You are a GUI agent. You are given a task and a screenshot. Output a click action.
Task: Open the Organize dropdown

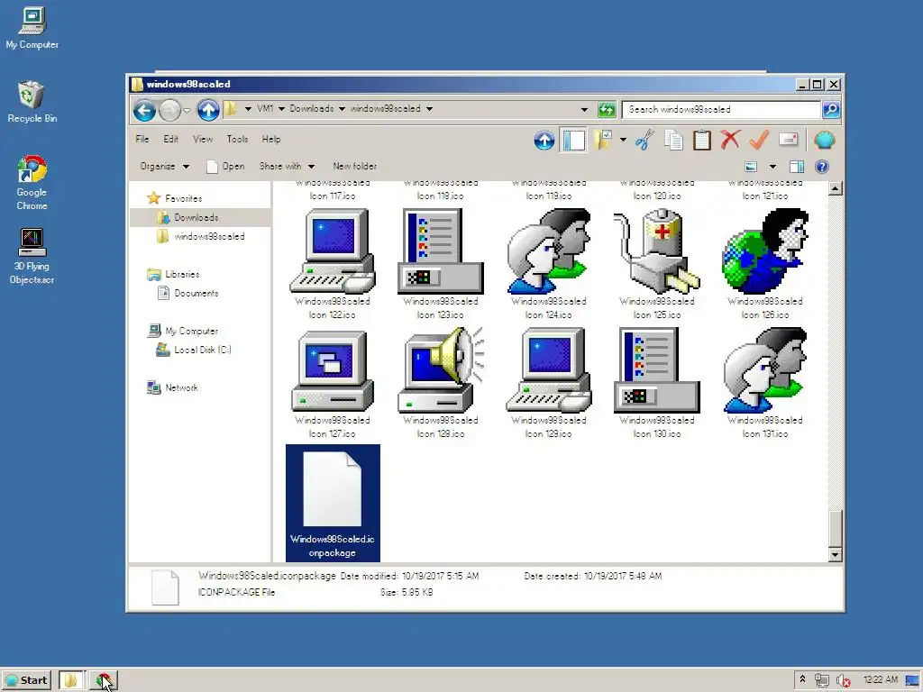tap(164, 167)
